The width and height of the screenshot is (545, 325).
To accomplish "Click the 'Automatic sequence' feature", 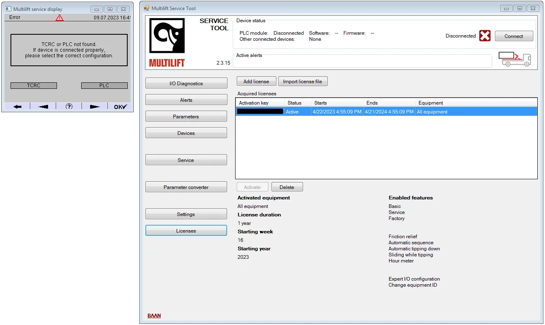I will pos(411,243).
